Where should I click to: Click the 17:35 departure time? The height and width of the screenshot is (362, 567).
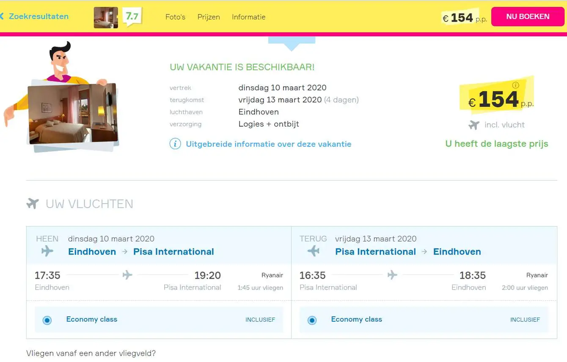(x=47, y=275)
